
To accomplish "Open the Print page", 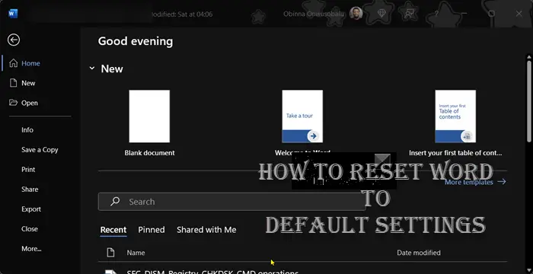I will [x=28, y=169].
